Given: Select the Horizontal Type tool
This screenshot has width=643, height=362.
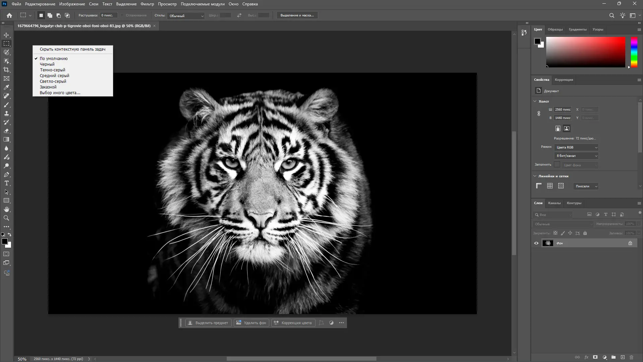Looking at the screenshot, I should click(6, 183).
